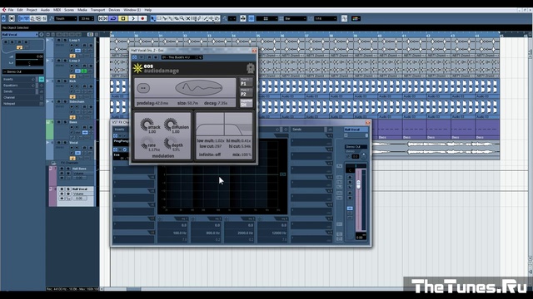
Task: Click the VST FX channel volume fader handle
Action: tap(358, 184)
